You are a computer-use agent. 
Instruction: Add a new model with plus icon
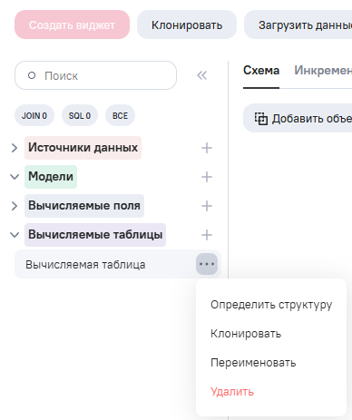tap(207, 177)
